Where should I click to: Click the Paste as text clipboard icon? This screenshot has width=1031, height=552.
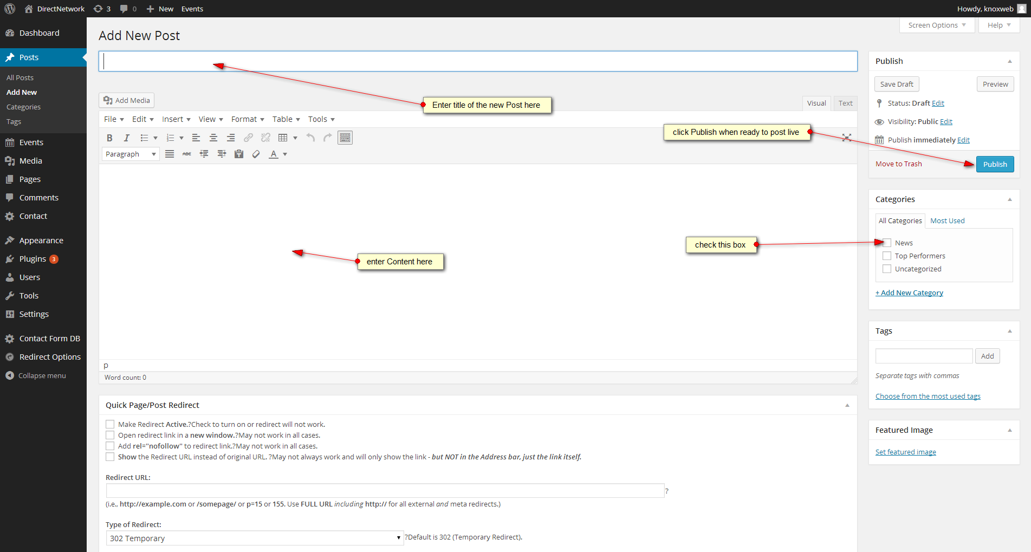click(x=239, y=154)
